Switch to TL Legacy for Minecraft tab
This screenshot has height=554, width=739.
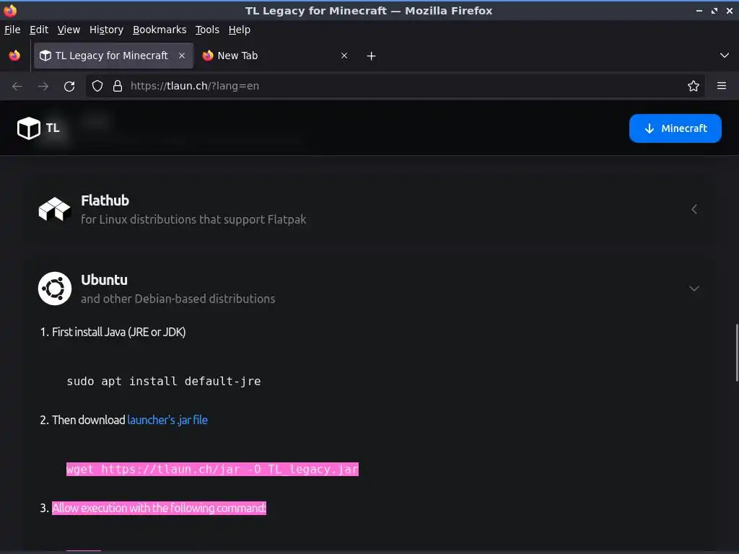(x=113, y=56)
